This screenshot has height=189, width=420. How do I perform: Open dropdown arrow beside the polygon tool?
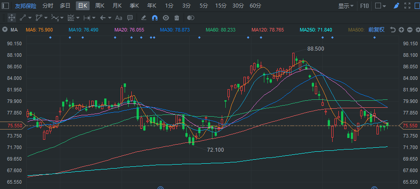46,18
